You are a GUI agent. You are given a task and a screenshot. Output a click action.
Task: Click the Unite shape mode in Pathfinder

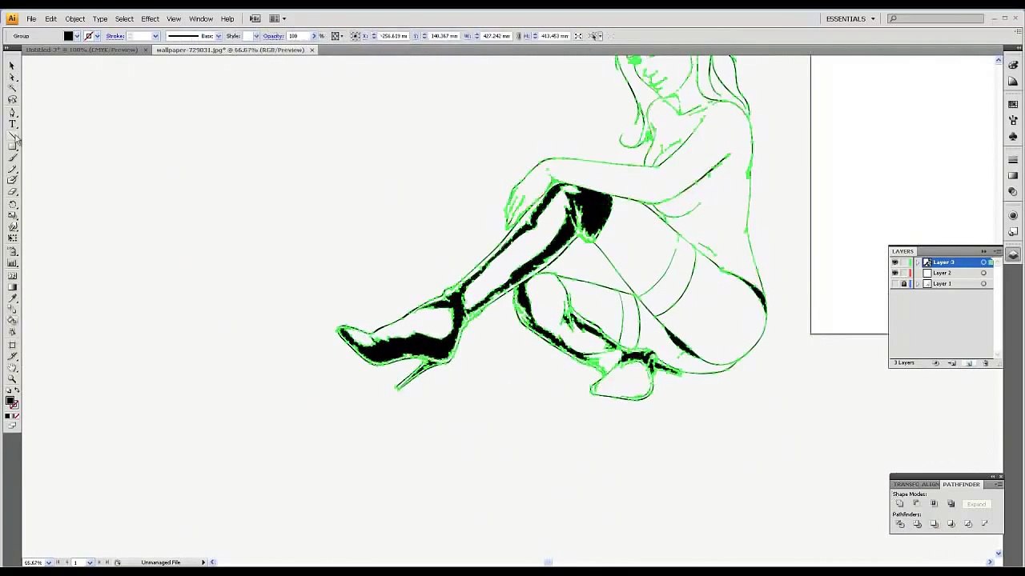point(900,504)
